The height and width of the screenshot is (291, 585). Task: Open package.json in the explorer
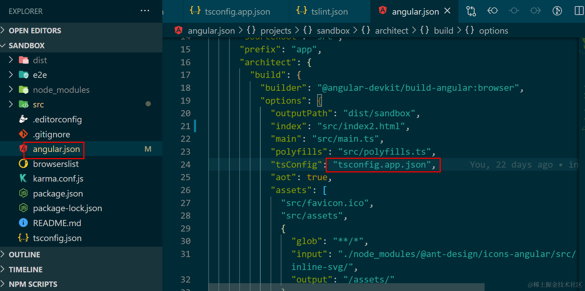(81, 193)
